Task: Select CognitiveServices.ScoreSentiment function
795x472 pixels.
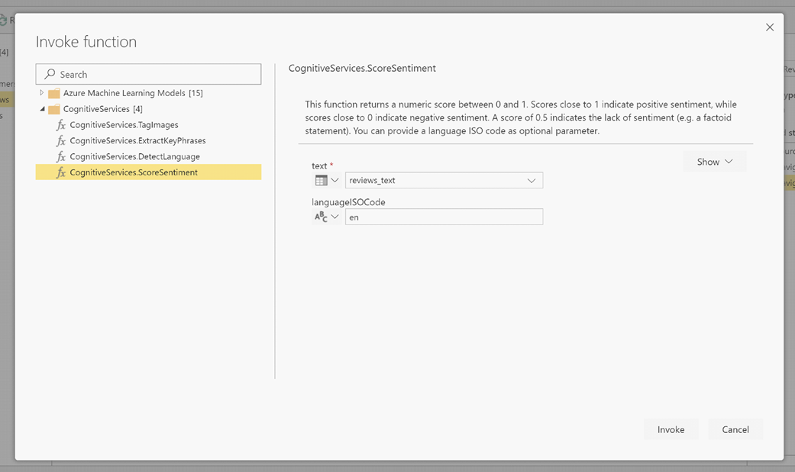Action: tap(149, 172)
